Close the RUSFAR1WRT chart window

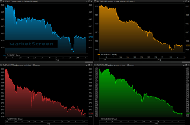coord(188,1)
